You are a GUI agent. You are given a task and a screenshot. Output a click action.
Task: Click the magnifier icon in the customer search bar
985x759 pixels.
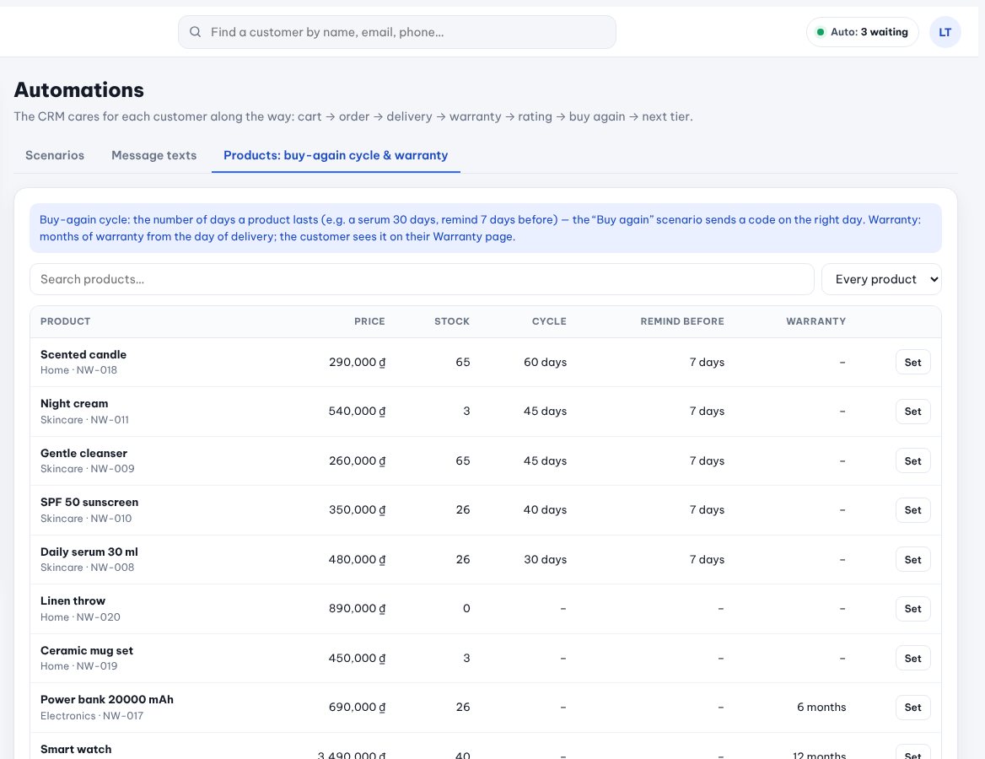pyautogui.click(x=196, y=32)
